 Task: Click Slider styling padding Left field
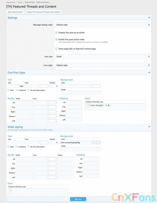(x=91, y=176)
